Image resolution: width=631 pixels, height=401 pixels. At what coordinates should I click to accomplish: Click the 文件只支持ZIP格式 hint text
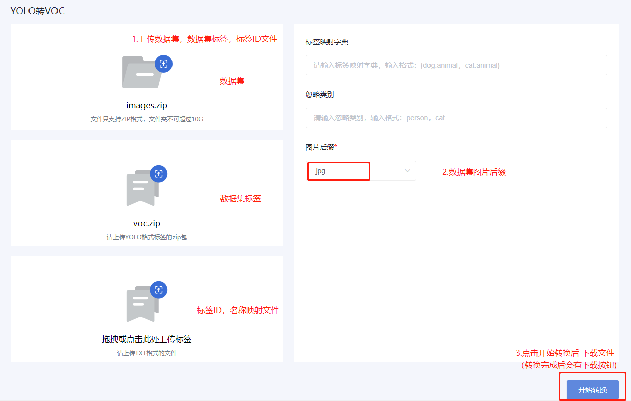[x=147, y=119]
